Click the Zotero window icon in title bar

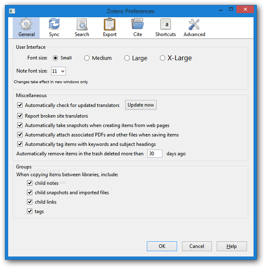pos(12,11)
